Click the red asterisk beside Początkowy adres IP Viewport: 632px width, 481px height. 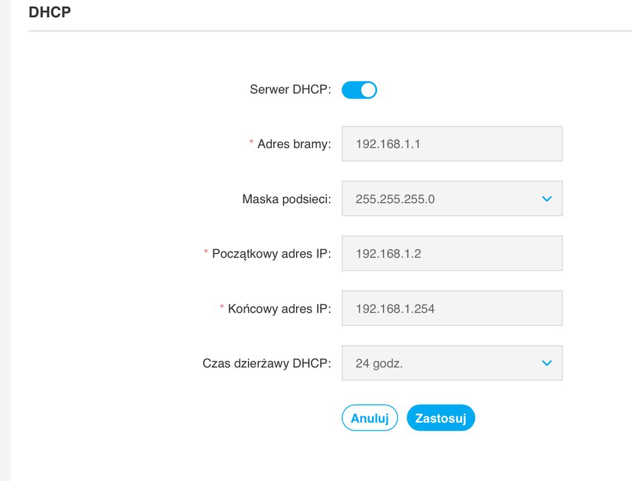click(x=206, y=253)
